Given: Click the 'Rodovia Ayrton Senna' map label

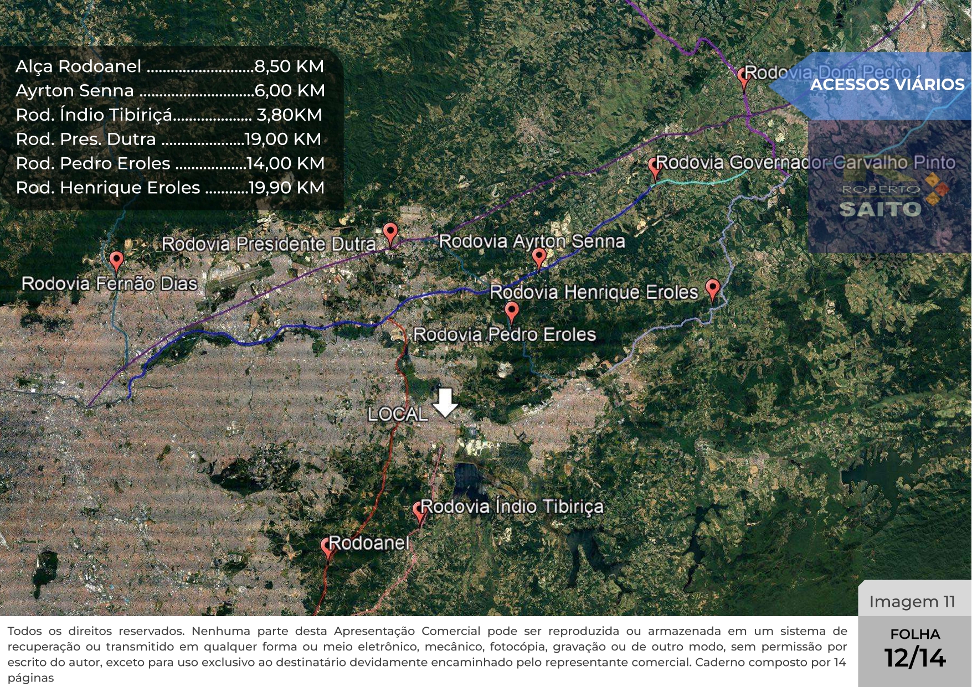Looking at the screenshot, I should click(x=532, y=241).
